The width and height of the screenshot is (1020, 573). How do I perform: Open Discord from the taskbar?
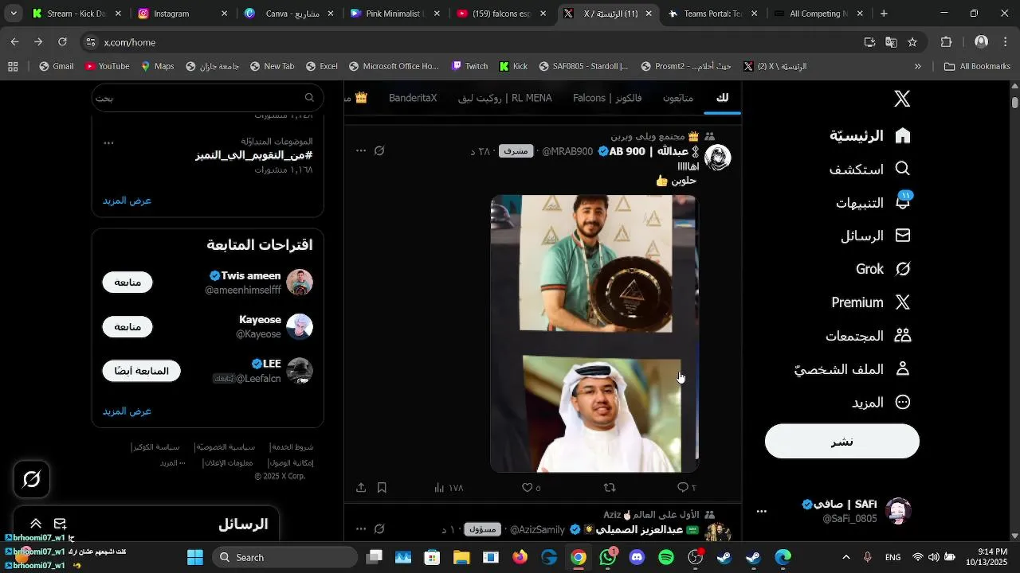click(637, 557)
